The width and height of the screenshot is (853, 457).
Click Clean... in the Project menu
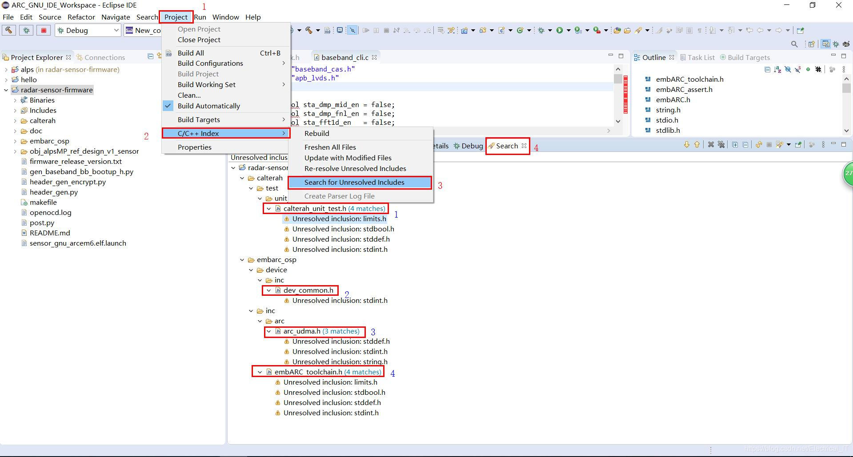[x=188, y=95]
